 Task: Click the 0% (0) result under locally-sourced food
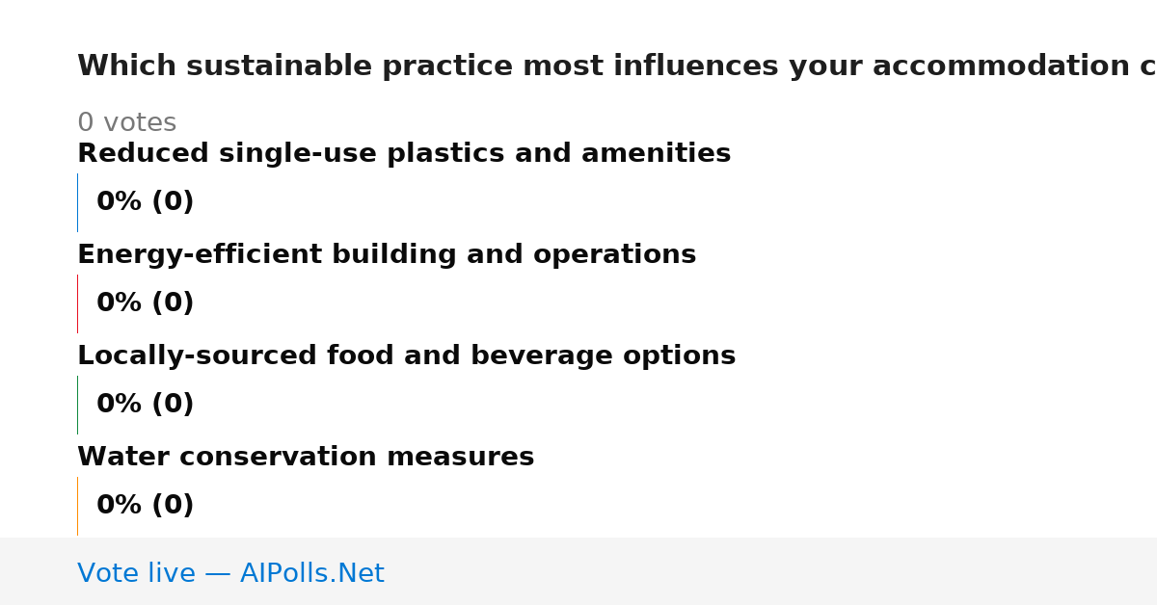[146, 405]
